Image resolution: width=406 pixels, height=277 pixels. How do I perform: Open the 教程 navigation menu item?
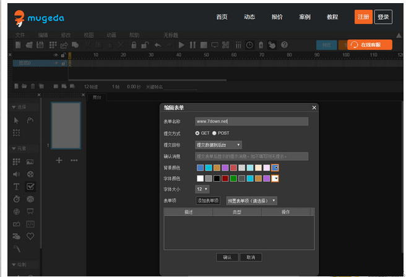[x=332, y=17]
